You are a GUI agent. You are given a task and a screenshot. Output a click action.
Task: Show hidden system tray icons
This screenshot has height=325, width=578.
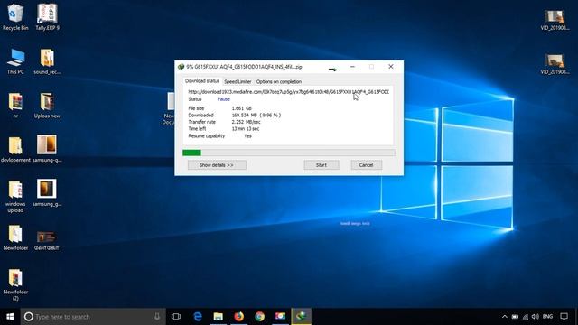[x=505, y=317]
